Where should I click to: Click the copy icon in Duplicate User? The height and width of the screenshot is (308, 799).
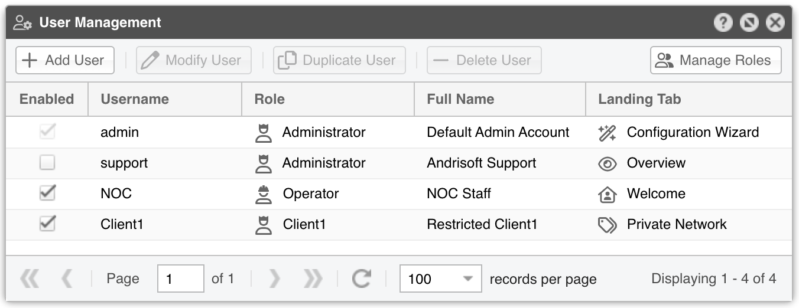[x=287, y=60]
